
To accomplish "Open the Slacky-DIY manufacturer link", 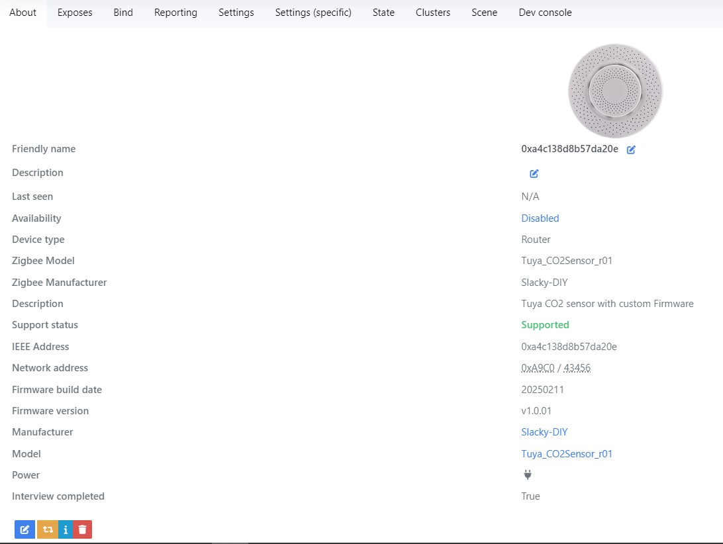I will (544, 432).
